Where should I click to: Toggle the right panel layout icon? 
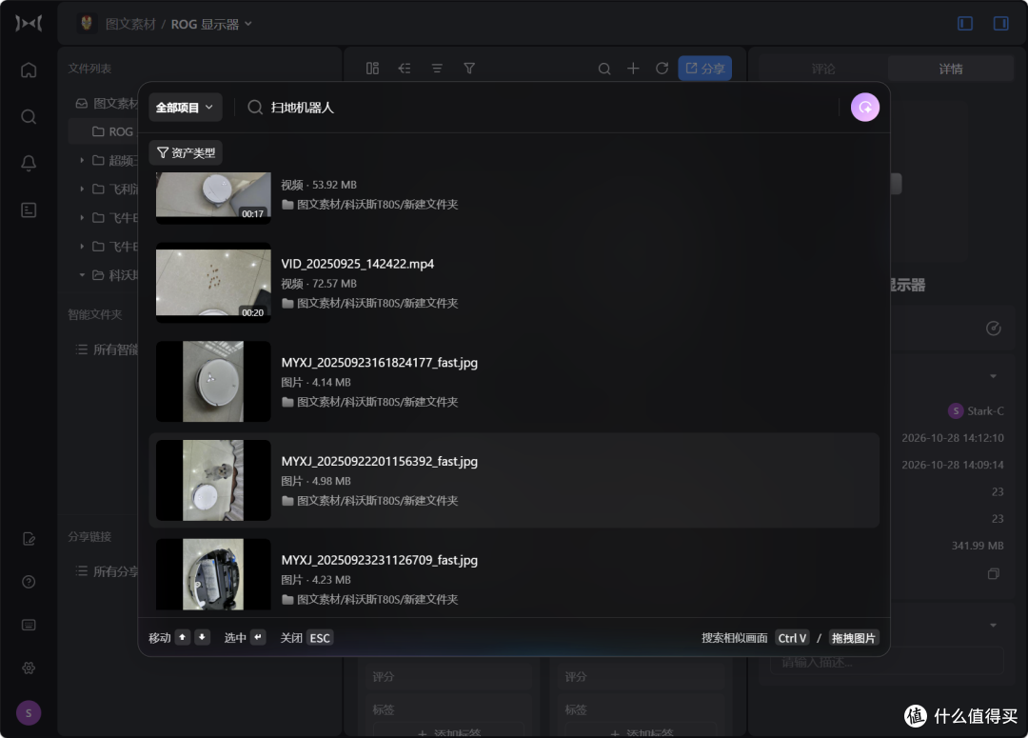pyautogui.click(x=1000, y=24)
